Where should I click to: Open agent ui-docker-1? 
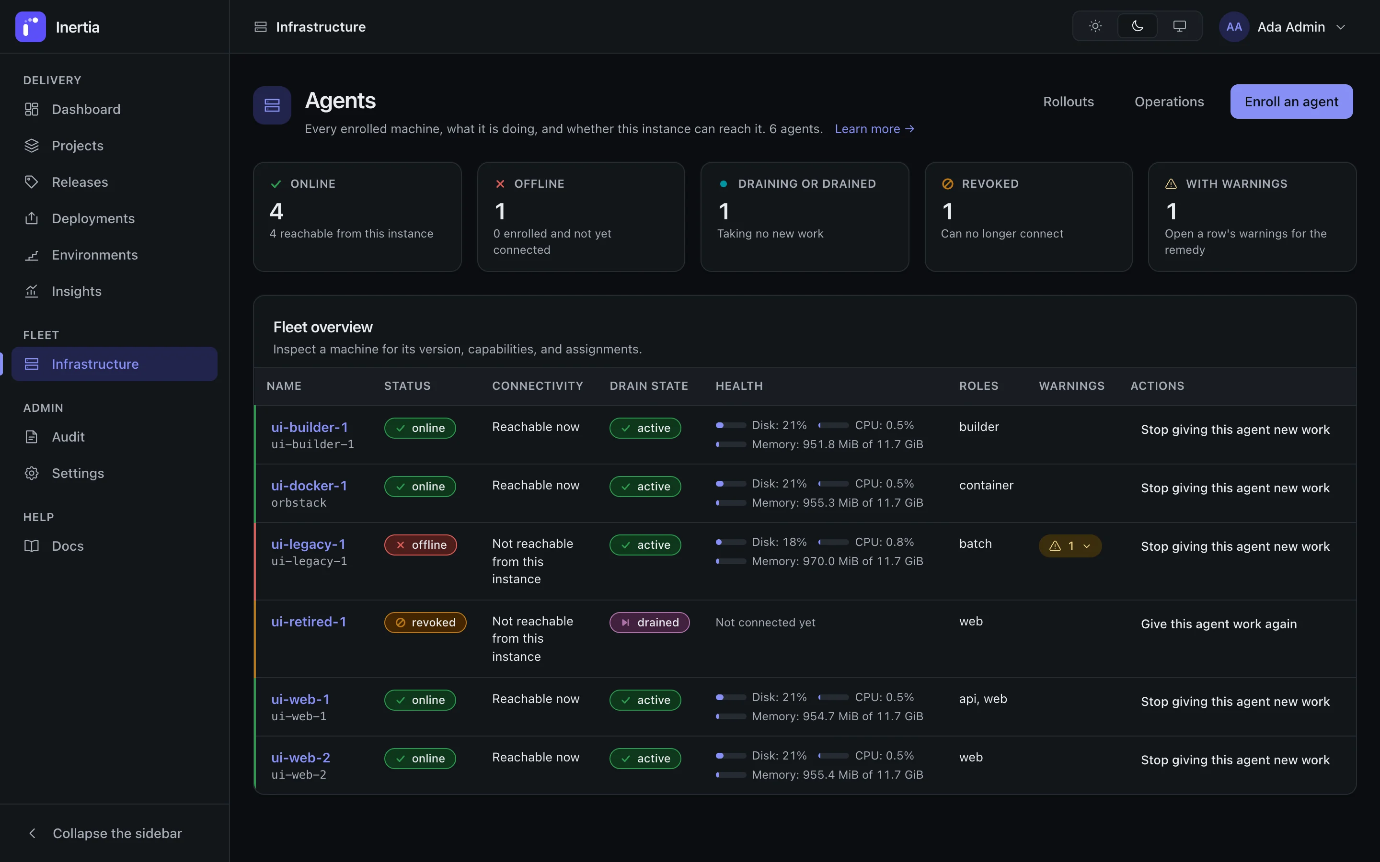click(x=309, y=486)
